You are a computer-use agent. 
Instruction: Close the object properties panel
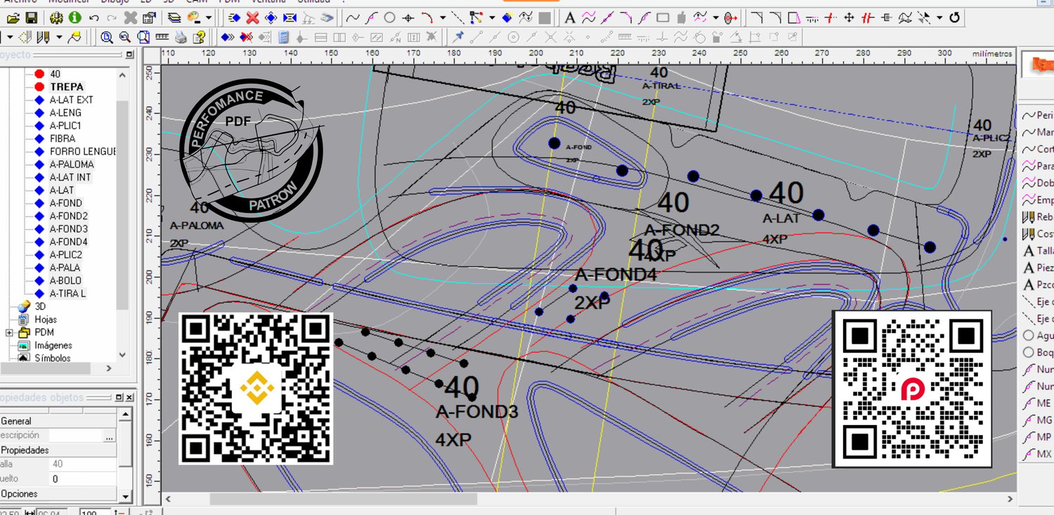129,398
